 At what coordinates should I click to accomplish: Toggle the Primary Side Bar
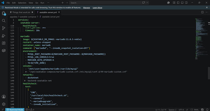[x=178, y=3]
